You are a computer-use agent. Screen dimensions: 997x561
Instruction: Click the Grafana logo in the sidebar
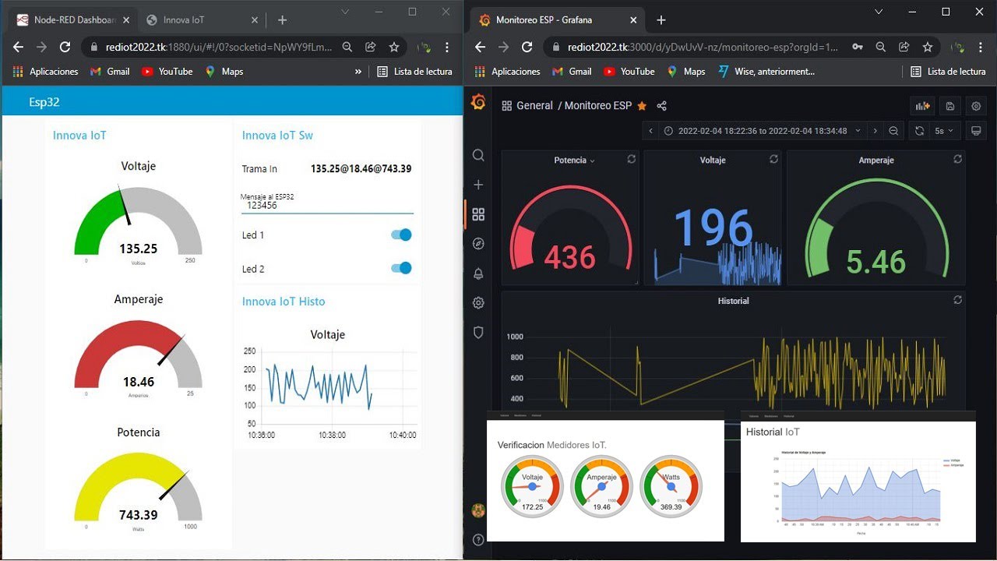click(x=478, y=102)
